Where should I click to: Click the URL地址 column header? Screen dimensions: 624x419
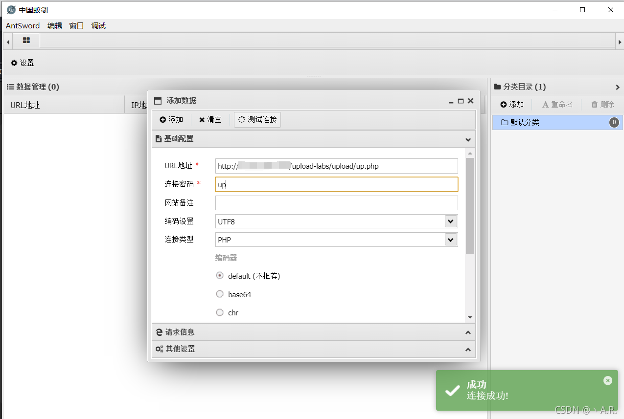coord(64,105)
